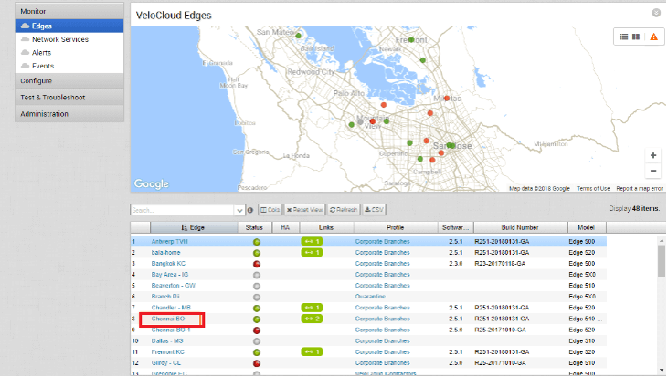The height and width of the screenshot is (377, 668).
Task: Click the red status icon for Bangkok KC
Action: [257, 264]
